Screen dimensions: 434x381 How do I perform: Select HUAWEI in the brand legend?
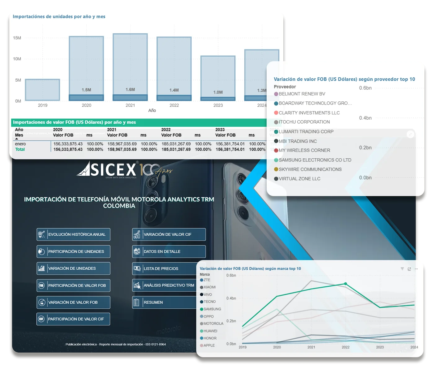pyautogui.click(x=209, y=331)
